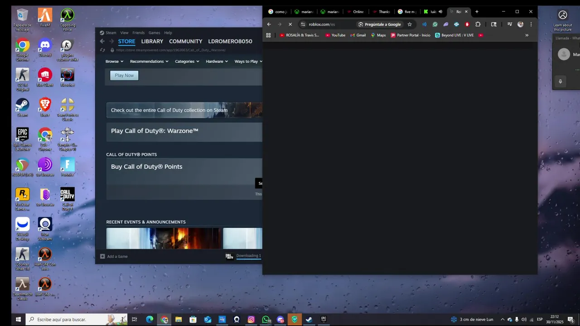This screenshot has height=326, width=580.
Task: Click Pregúntale a Google button
Action: (380, 24)
